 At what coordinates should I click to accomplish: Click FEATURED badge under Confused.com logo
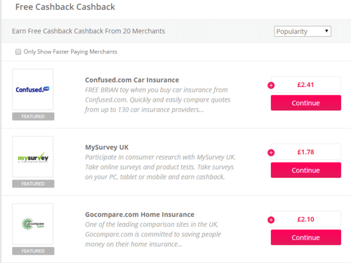[33, 116]
